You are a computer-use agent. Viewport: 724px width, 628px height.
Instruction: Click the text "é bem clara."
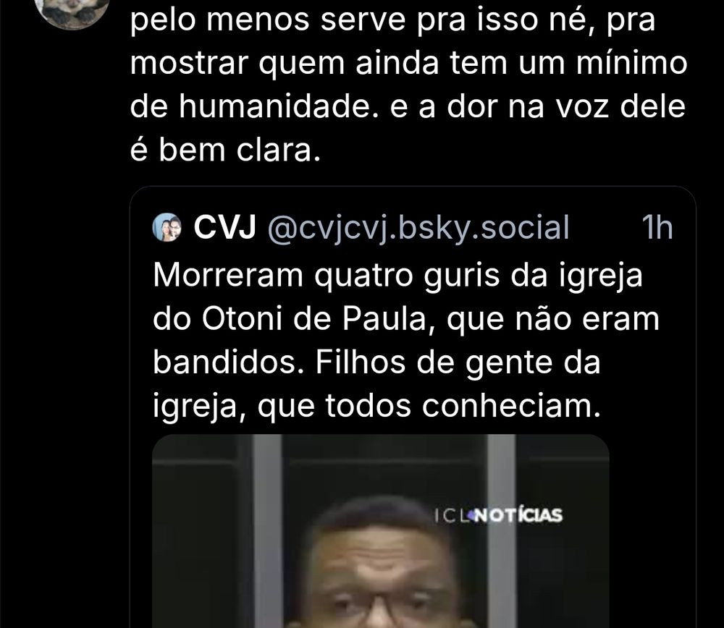pyautogui.click(x=225, y=150)
